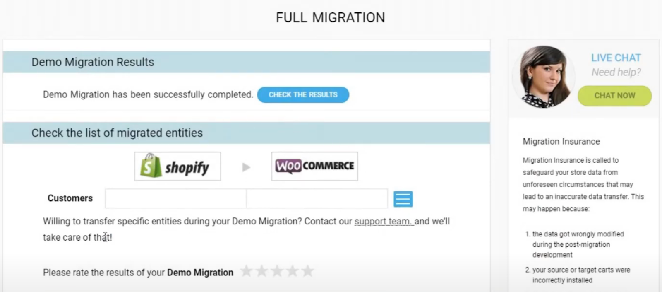662x292 pixels.
Task: Rate the Demo Migration five stars
Action: [x=307, y=271]
